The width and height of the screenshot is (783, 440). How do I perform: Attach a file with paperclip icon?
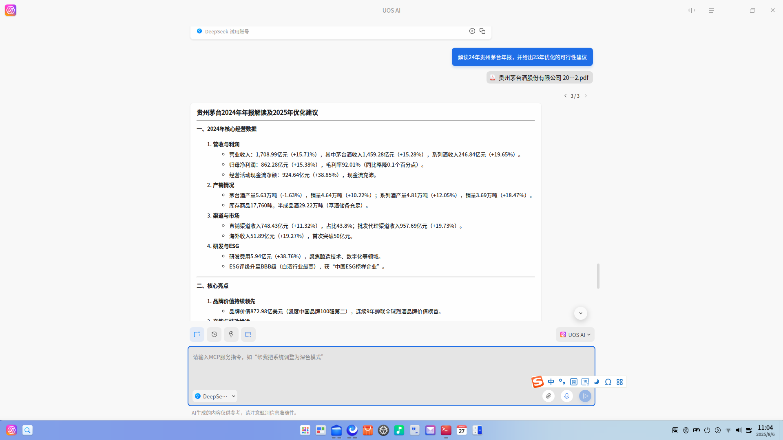[x=549, y=396]
